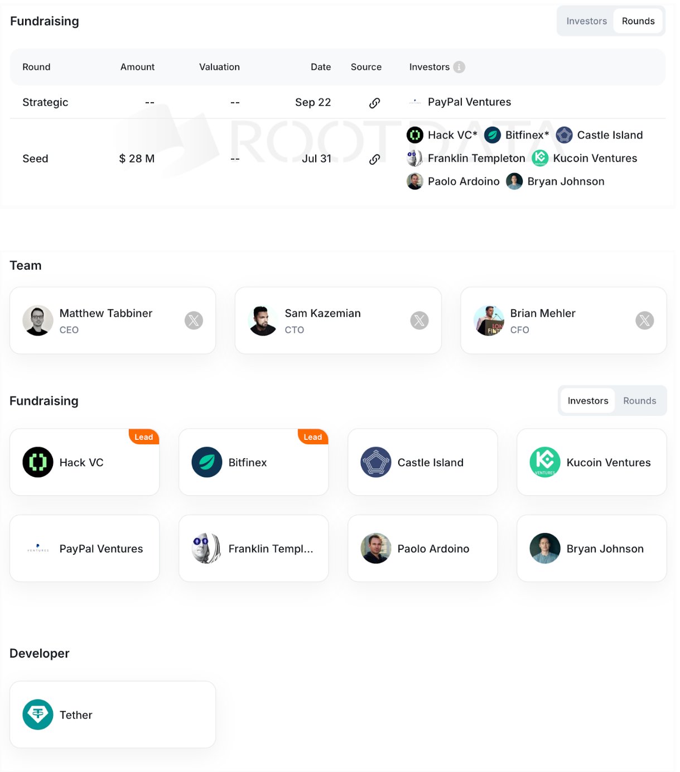
Task: Click Franklin Templeton logo on investor card
Action: coord(207,548)
